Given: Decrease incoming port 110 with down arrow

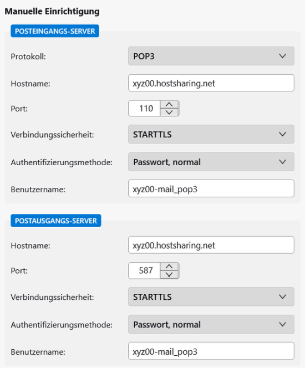Looking at the screenshot, I should [169, 112].
